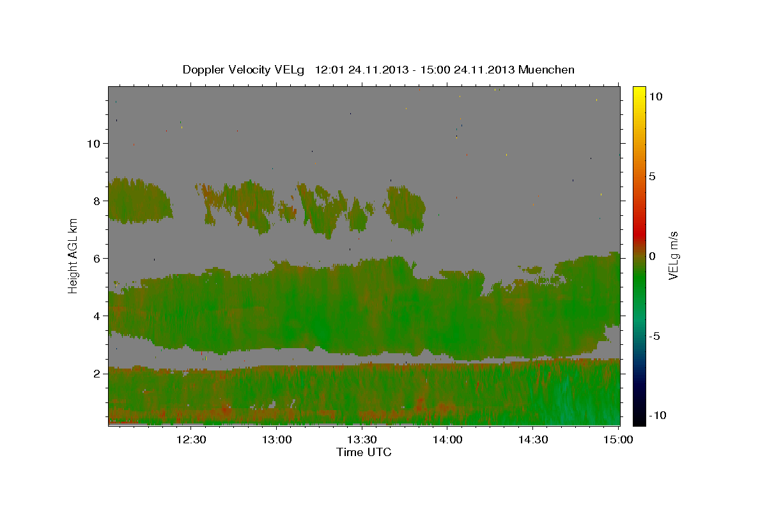Viewport: 767px width, 511px height.
Task: Click the 'Height AGL km' axis title
Action: (x=74, y=256)
